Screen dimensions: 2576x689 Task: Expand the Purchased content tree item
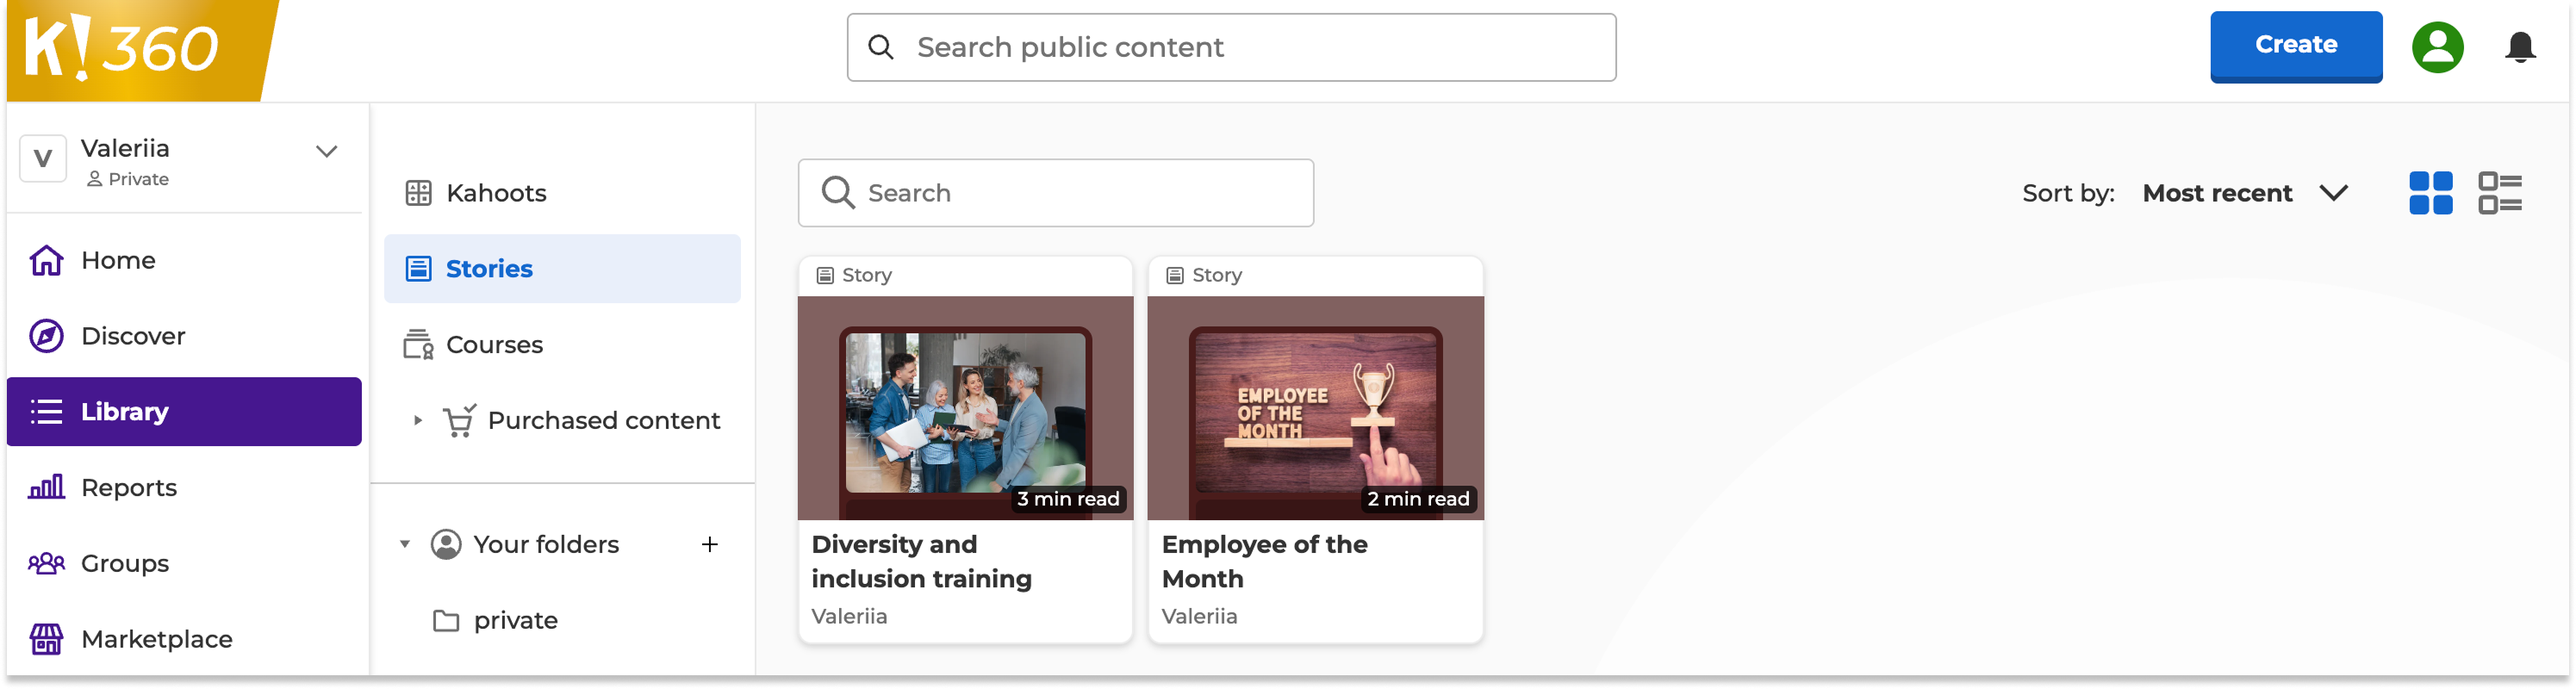(x=418, y=421)
